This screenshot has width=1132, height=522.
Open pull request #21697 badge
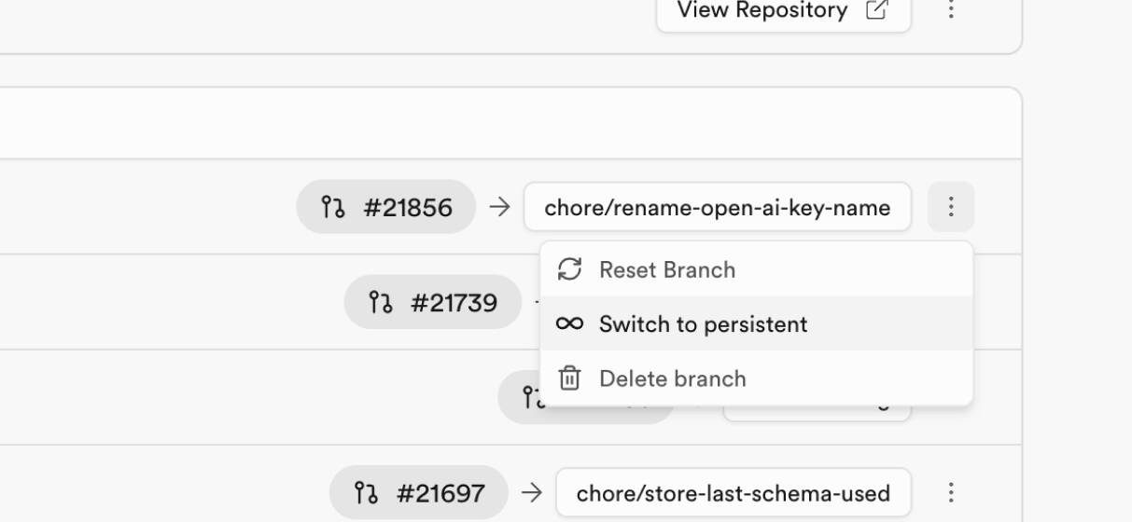[418, 492]
